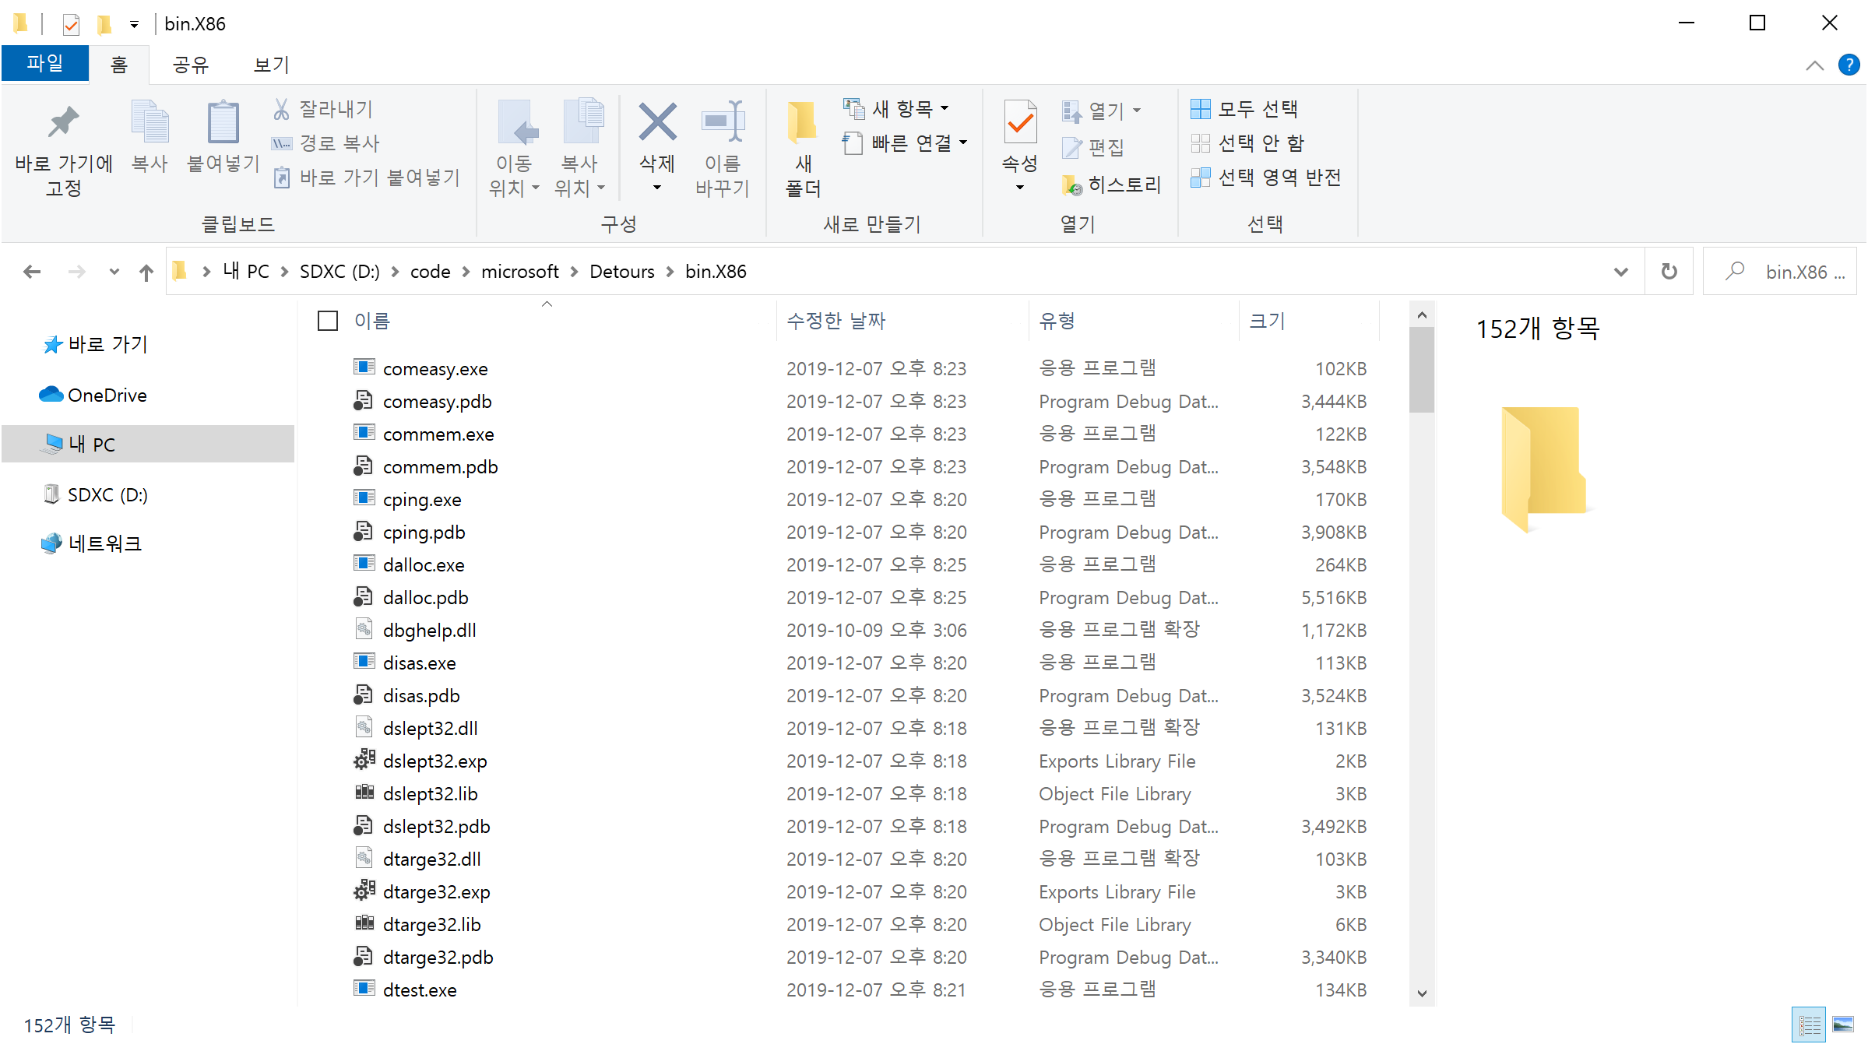Image resolution: width=1868 pixels, height=1044 pixels.
Task: Open the File (파일) tab
Action: [x=44, y=64]
